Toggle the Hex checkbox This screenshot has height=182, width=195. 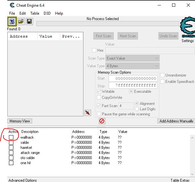click(94, 50)
